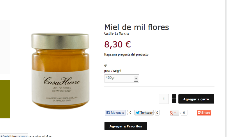
Task: Open Haga una pregunta del producto link
Action: tap(126, 55)
